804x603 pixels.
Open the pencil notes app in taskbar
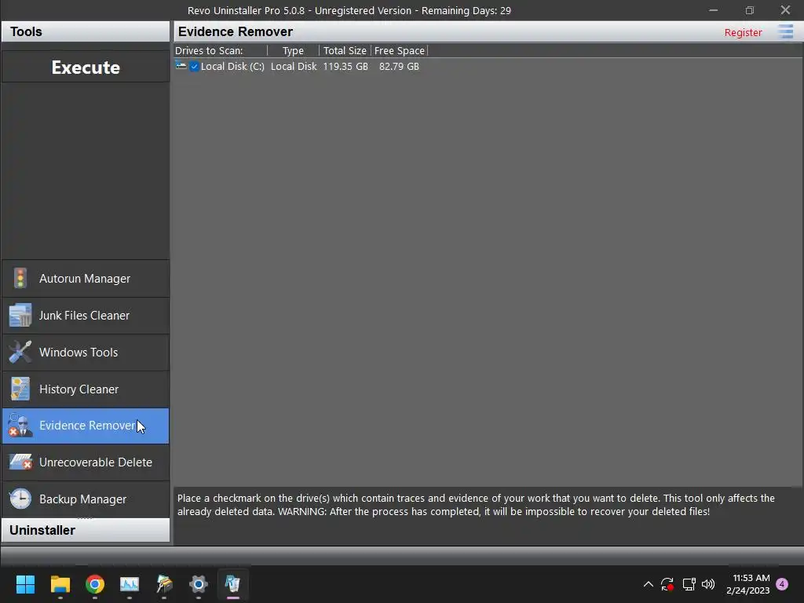point(164,584)
